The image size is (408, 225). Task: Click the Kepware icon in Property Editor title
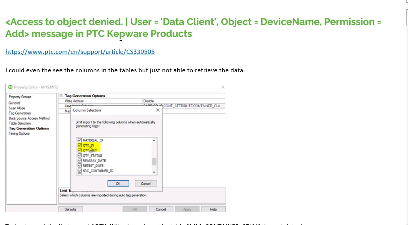10,87
